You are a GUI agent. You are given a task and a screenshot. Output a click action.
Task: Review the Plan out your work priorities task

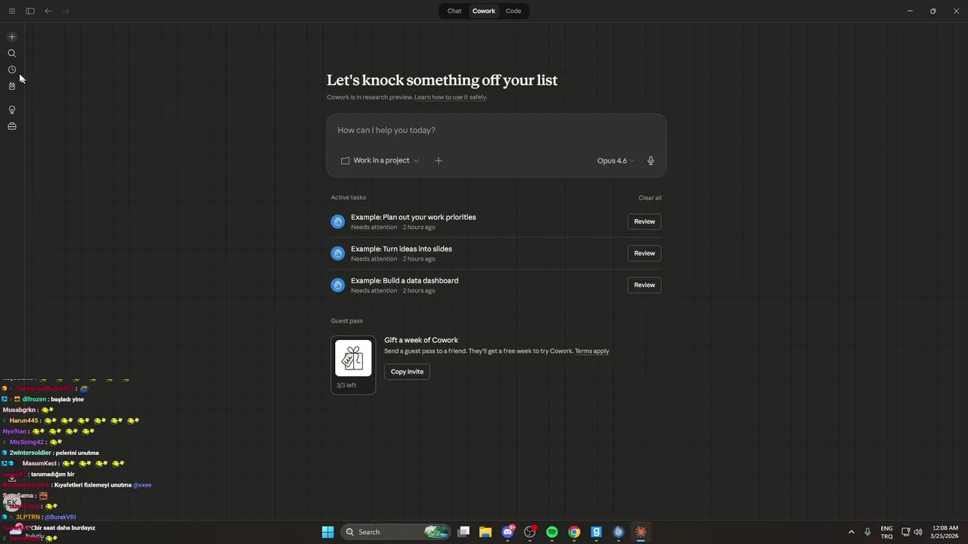[644, 221]
